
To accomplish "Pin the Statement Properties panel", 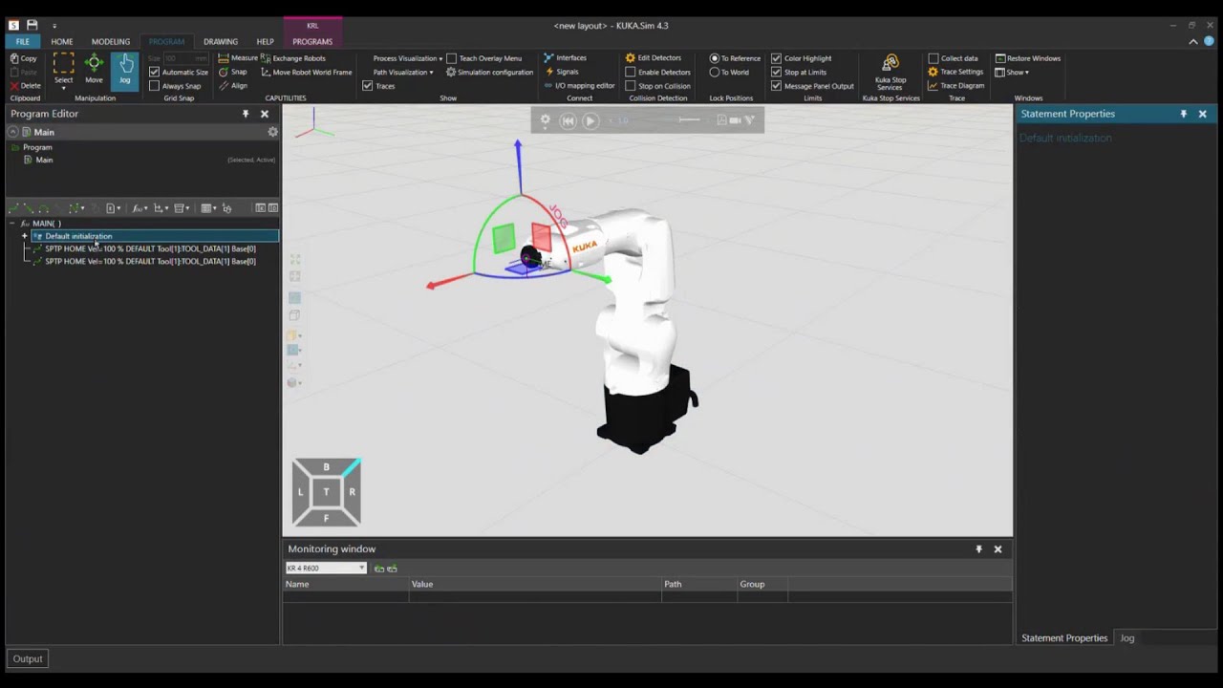I will coord(1183,114).
